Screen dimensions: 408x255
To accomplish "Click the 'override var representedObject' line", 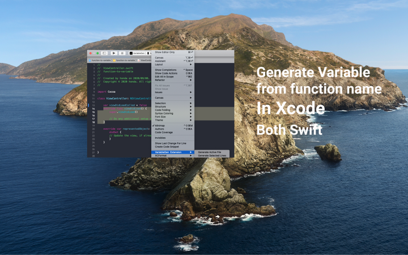I will coord(127,129).
